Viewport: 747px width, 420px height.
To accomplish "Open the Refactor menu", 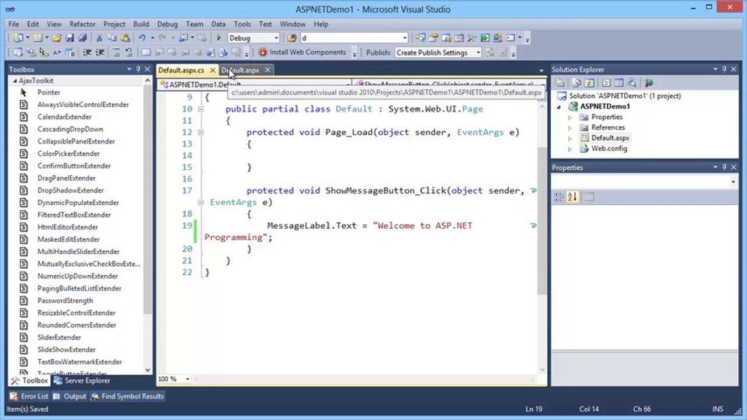I will click(x=82, y=24).
